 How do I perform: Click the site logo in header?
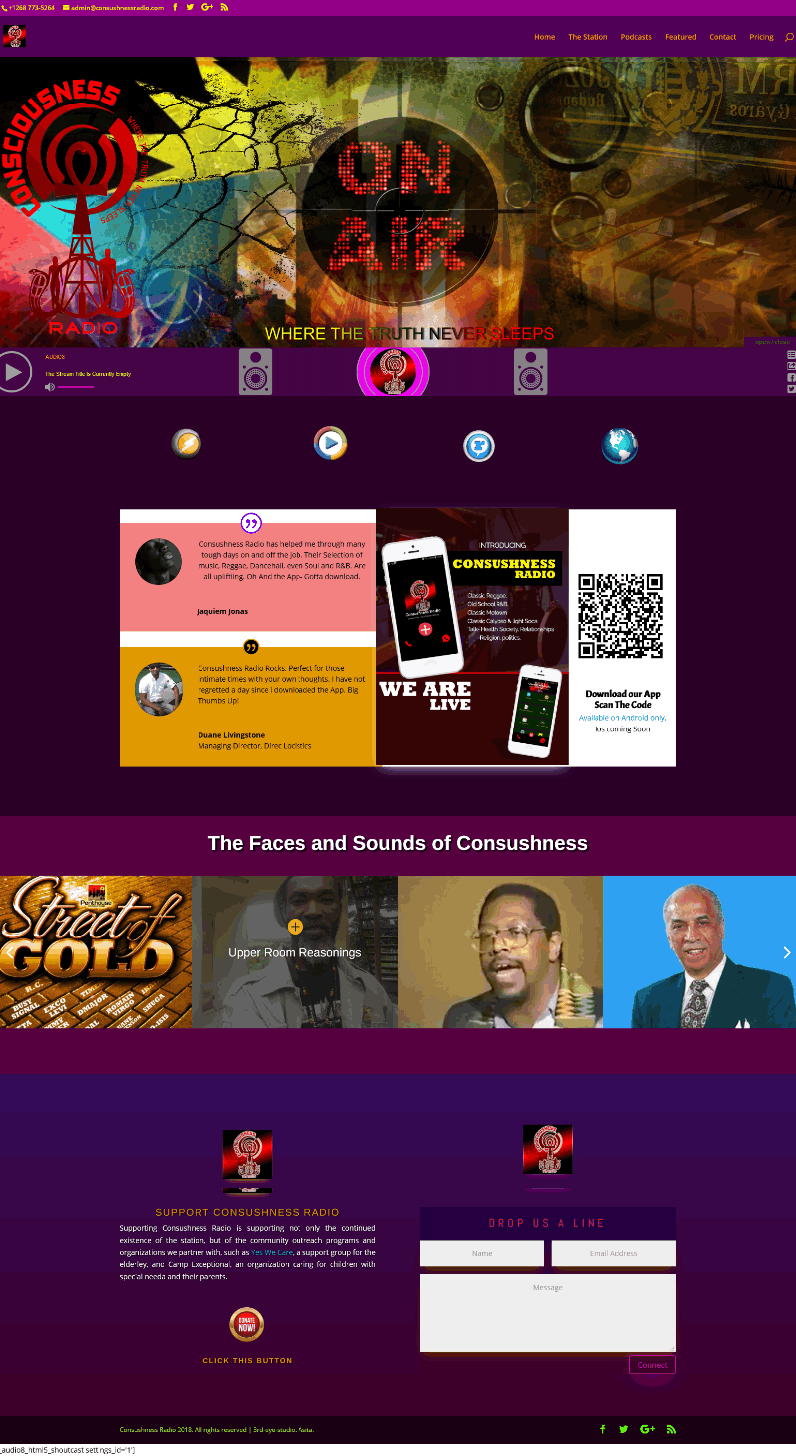point(15,36)
